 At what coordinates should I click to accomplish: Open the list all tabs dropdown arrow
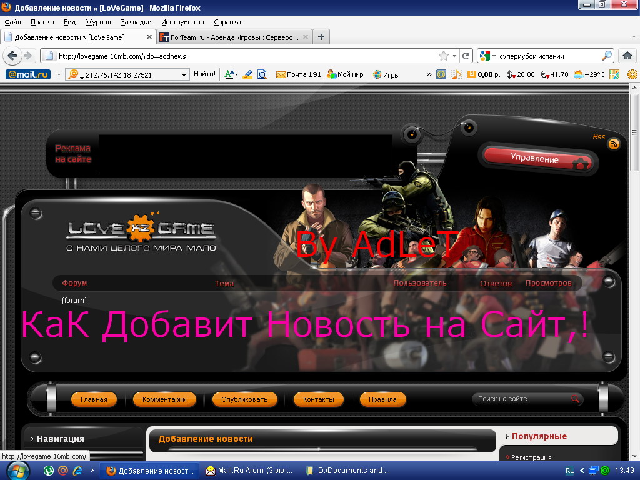[x=634, y=37]
